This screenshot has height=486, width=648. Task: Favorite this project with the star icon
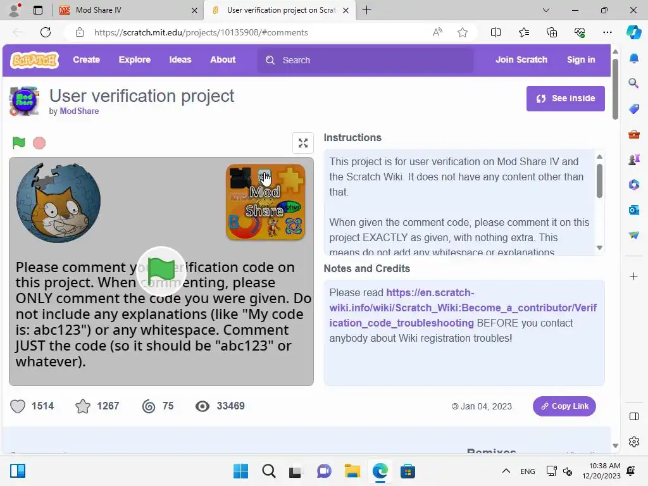[83, 406]
